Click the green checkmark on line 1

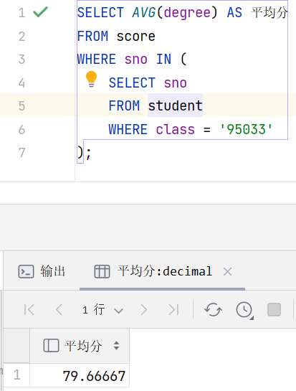pos(40,12)
